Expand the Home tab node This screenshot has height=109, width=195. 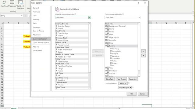(x=106, y=29)
